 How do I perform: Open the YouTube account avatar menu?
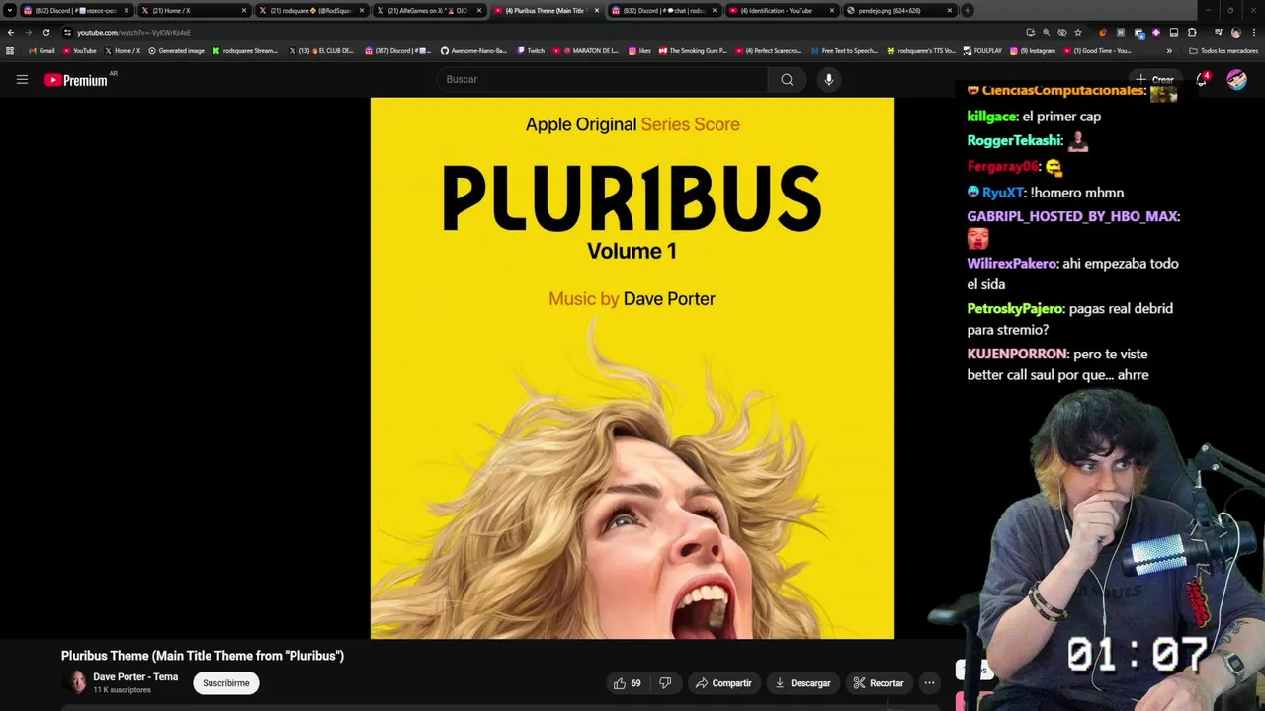(1236, 80)
